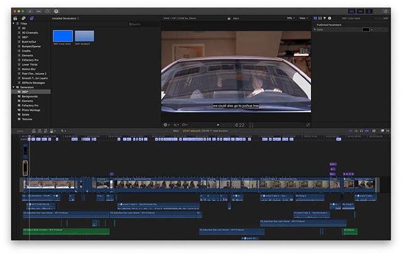
Task: Append clip to storyline button
Action: click(x=46, y=131)
